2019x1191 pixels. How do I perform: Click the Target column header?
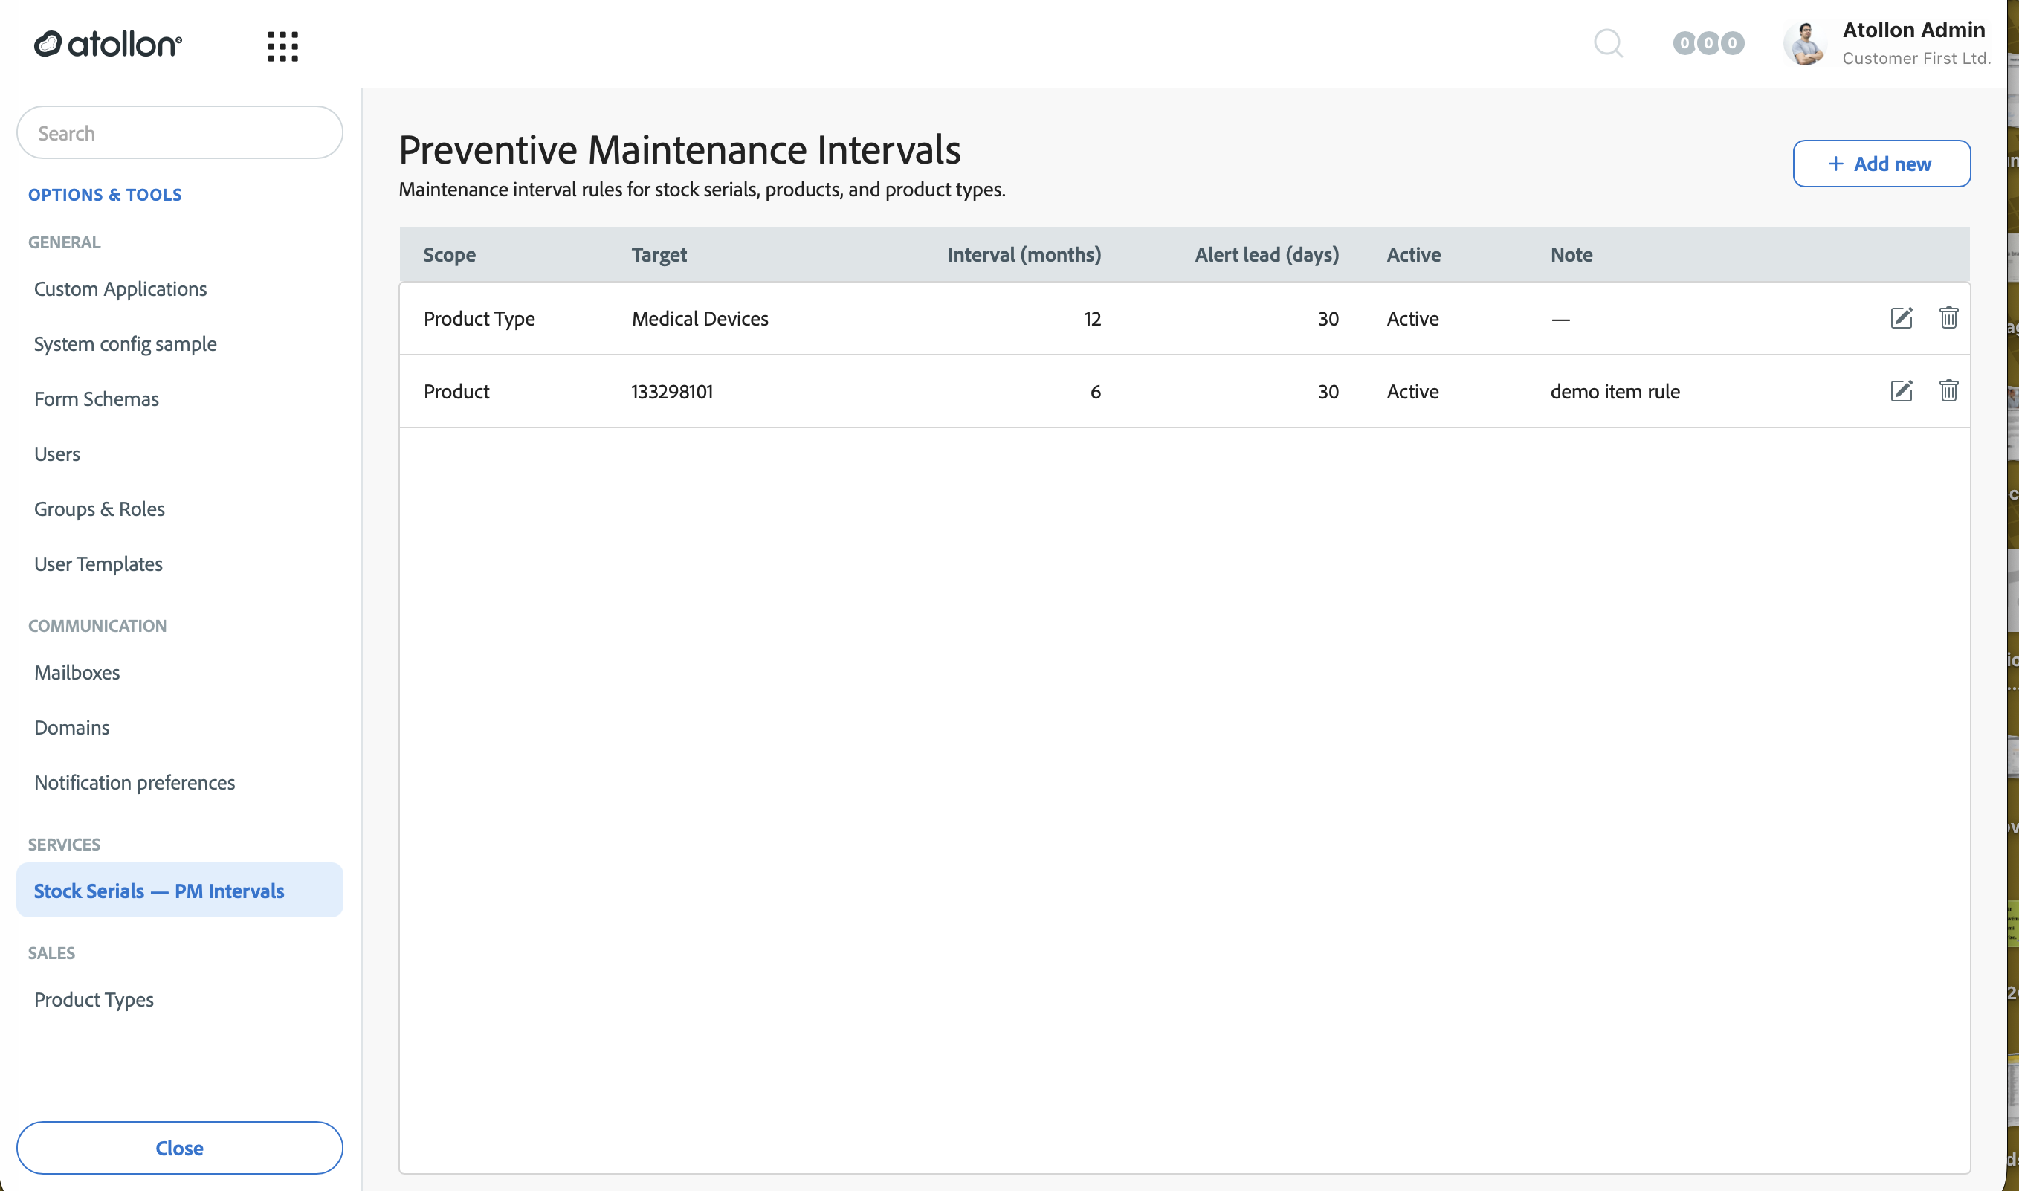point(659,254)
